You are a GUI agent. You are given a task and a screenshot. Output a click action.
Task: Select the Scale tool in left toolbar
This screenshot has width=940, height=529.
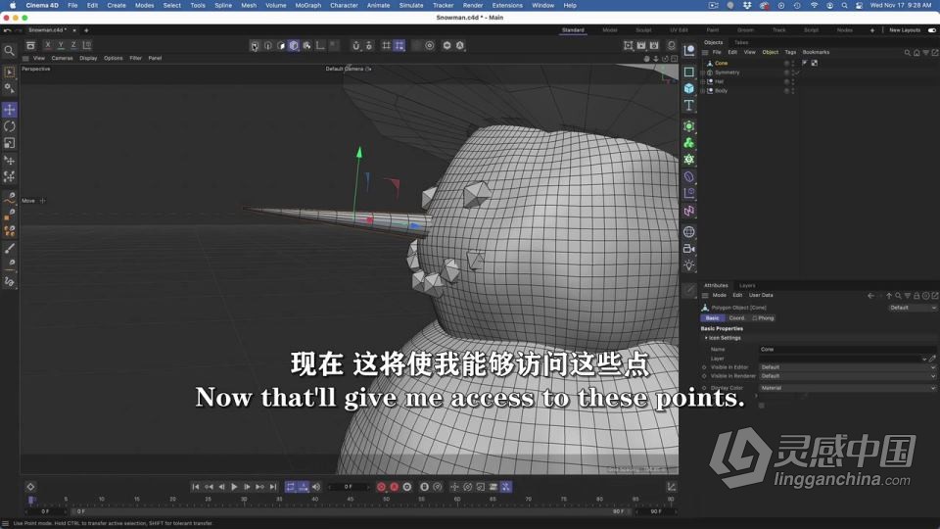(x=10, y=143)
